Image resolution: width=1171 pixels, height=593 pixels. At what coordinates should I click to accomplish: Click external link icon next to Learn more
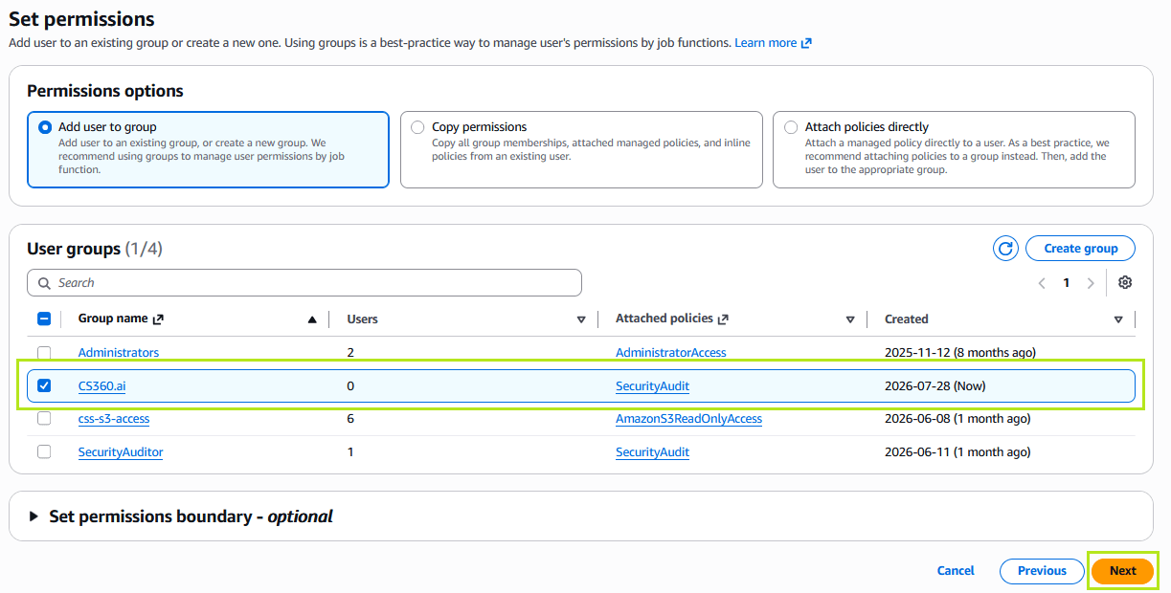[806, 43]
